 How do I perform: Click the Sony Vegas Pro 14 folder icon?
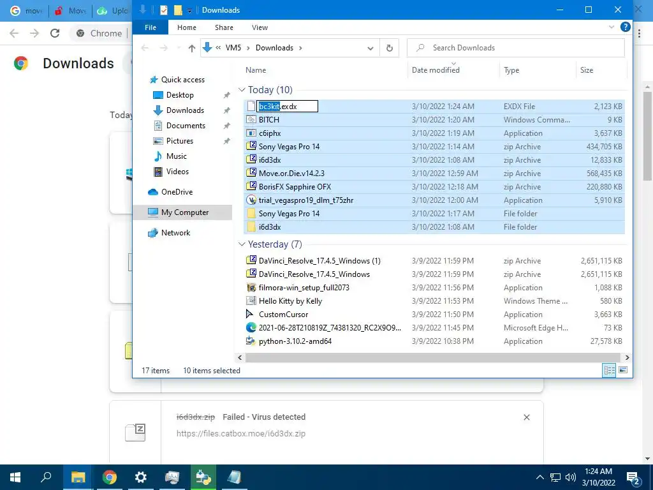(x=251, y=213)
